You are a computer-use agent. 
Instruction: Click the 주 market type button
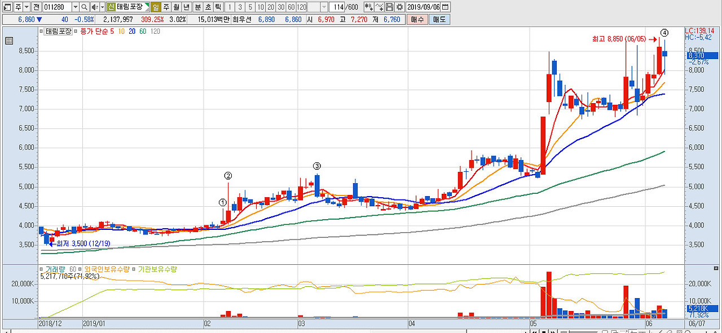[18, 7]
